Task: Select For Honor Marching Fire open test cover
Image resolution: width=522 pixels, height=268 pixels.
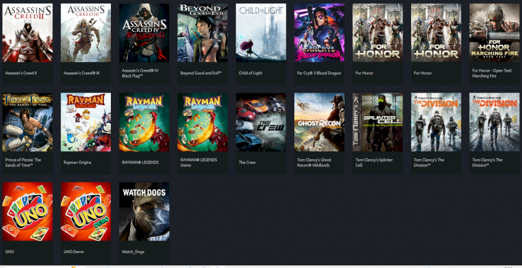Action: [x=495, y=33]
